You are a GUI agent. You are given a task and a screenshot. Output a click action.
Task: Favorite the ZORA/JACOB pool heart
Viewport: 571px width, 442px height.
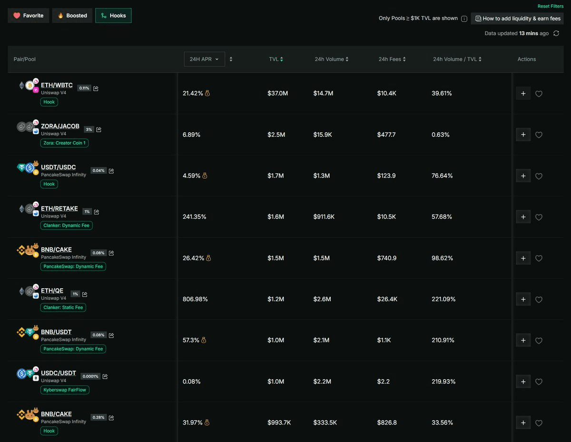[539, 135]
